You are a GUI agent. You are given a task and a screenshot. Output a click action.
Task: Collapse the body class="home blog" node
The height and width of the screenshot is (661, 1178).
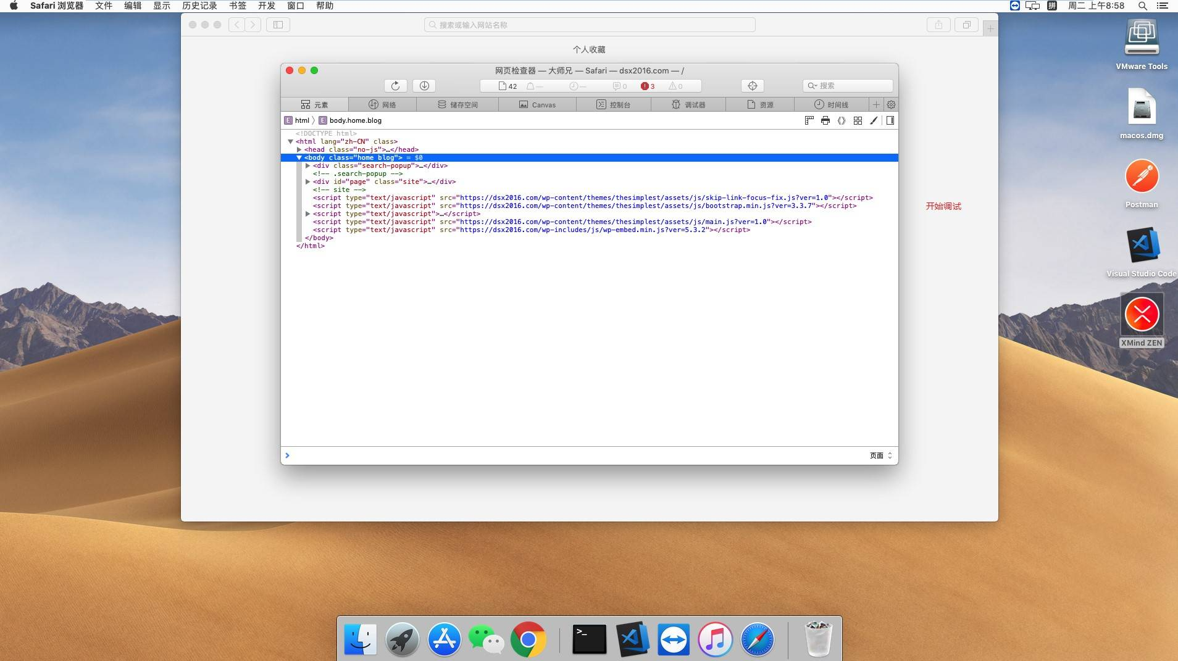click(299, 157)
